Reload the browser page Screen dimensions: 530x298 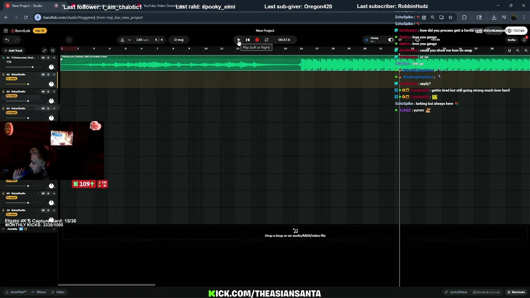pyautogui.click(x=26, y=17)
